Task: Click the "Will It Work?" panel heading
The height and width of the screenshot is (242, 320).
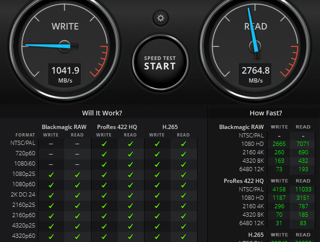Action: point(102,113)
